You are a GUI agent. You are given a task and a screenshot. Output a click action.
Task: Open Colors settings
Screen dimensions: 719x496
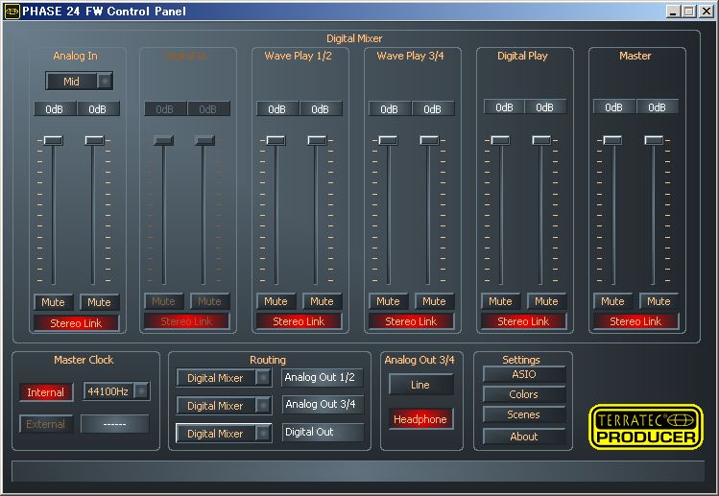pos(524,394)
